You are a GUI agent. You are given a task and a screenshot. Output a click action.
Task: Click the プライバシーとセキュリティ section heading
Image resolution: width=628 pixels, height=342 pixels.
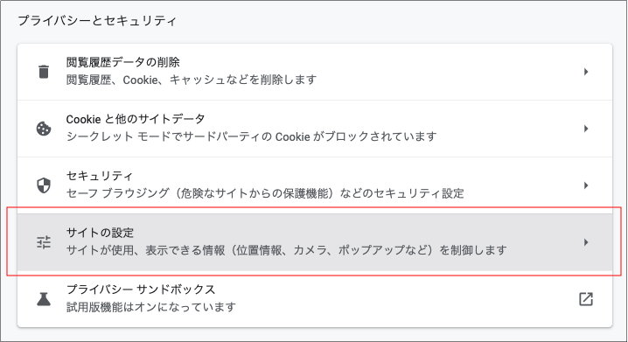click(x=97, y=21)
